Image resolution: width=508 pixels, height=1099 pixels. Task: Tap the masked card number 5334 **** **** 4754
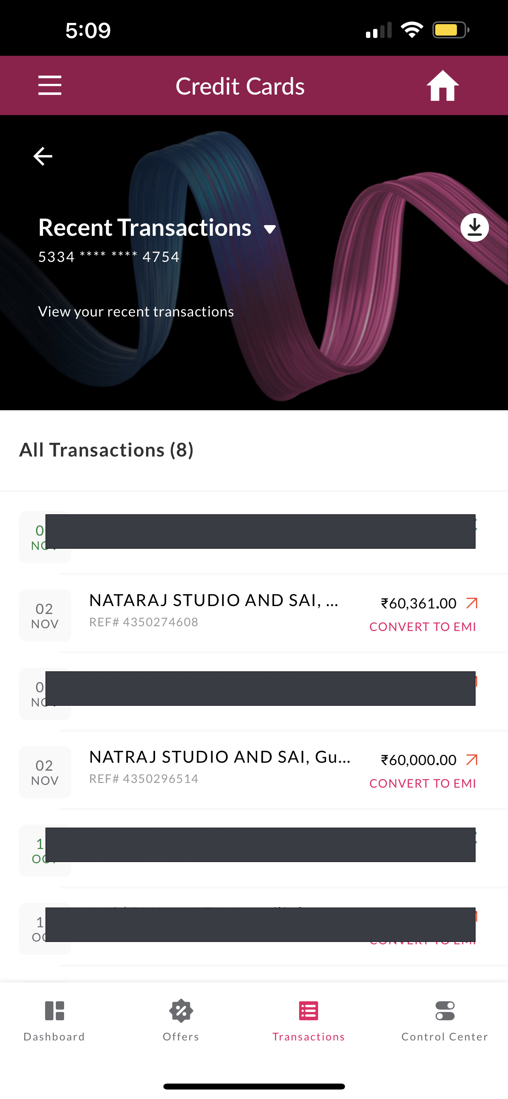tap(109, 257)
